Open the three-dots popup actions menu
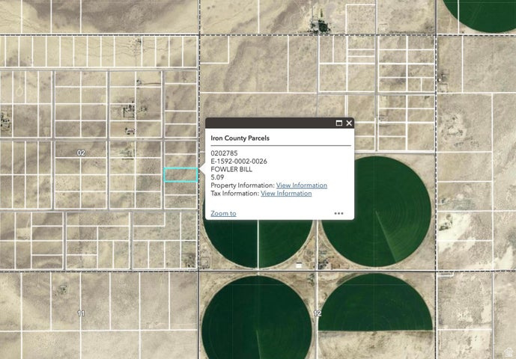The image size is (516, 359). 339,213
